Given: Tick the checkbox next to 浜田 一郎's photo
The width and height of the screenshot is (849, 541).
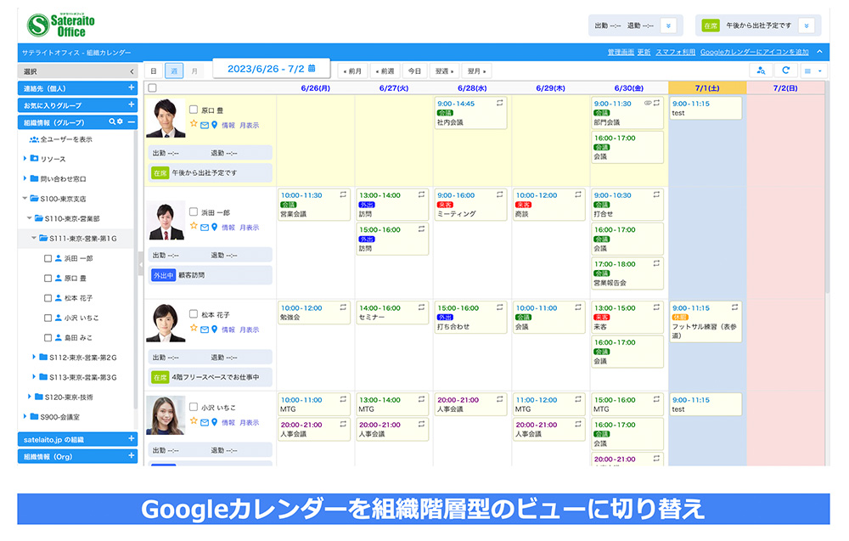Looking at the screenshot, I should coord(194,211).
